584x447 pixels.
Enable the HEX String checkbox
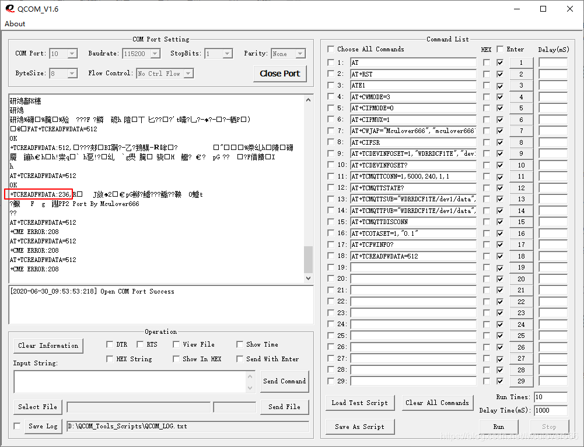coord(110,359)
